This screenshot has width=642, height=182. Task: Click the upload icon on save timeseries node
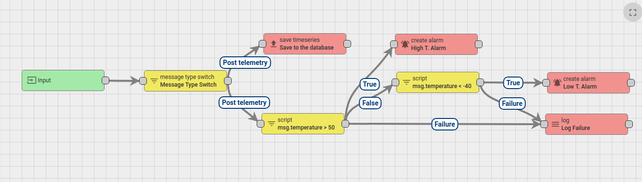(274, 44)
